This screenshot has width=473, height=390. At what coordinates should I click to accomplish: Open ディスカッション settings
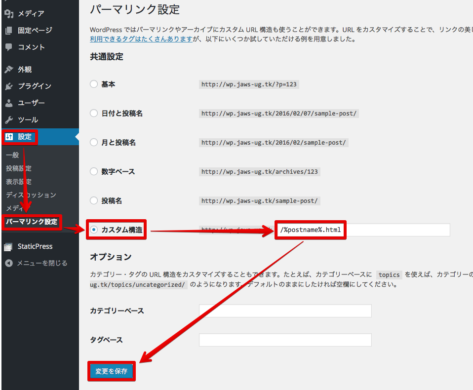pyautogui.click(x=23, y=195)
